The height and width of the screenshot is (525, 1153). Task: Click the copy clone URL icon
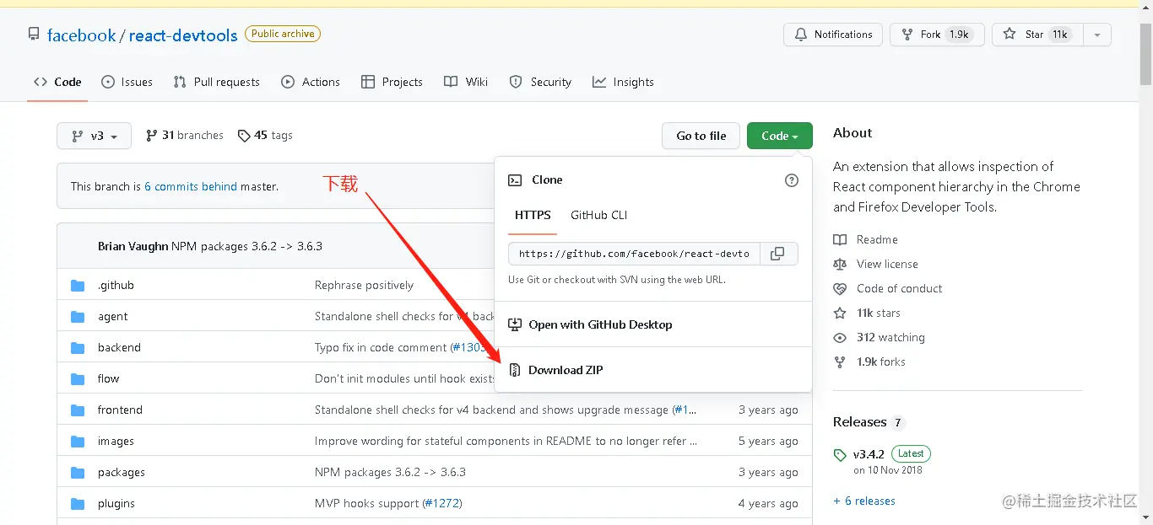(778, 254)
